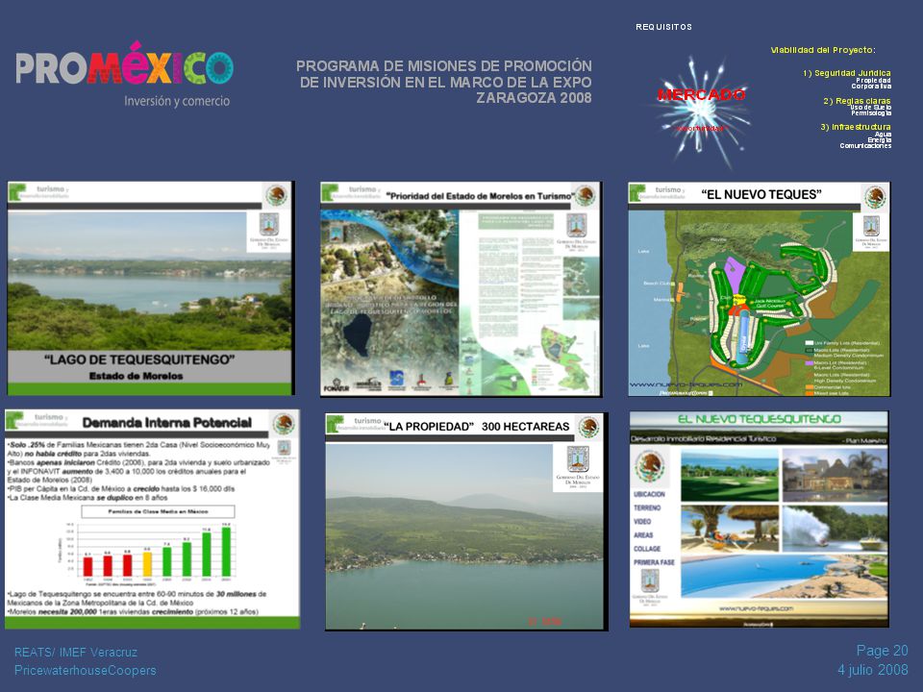Screen dimensions: 923x692
Task: Click 'Viabilidad del Proyecto:' text
Action: pos(823,50)
